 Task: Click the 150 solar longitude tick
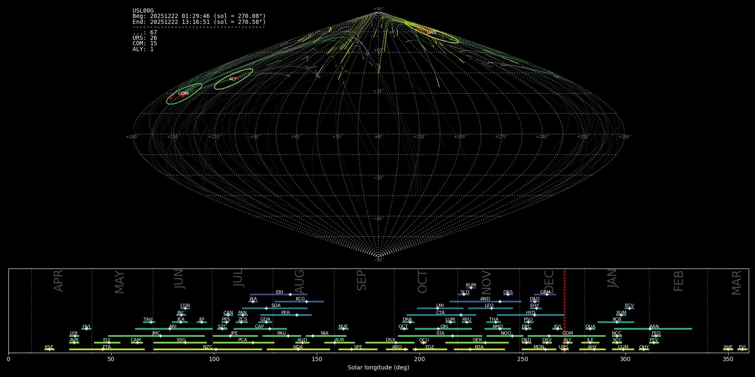[317, 359]
